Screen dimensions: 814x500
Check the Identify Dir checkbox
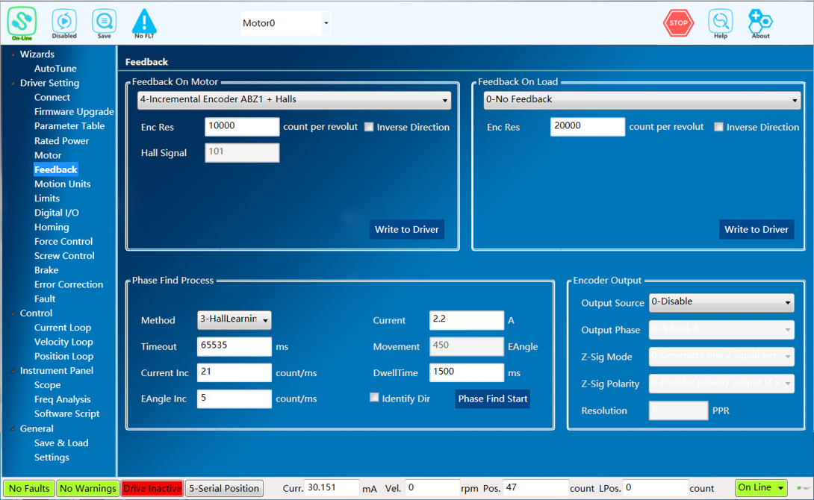coord(374,397)
